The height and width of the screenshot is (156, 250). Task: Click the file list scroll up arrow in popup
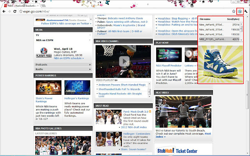pyautogui.click(x=241, y=24)
